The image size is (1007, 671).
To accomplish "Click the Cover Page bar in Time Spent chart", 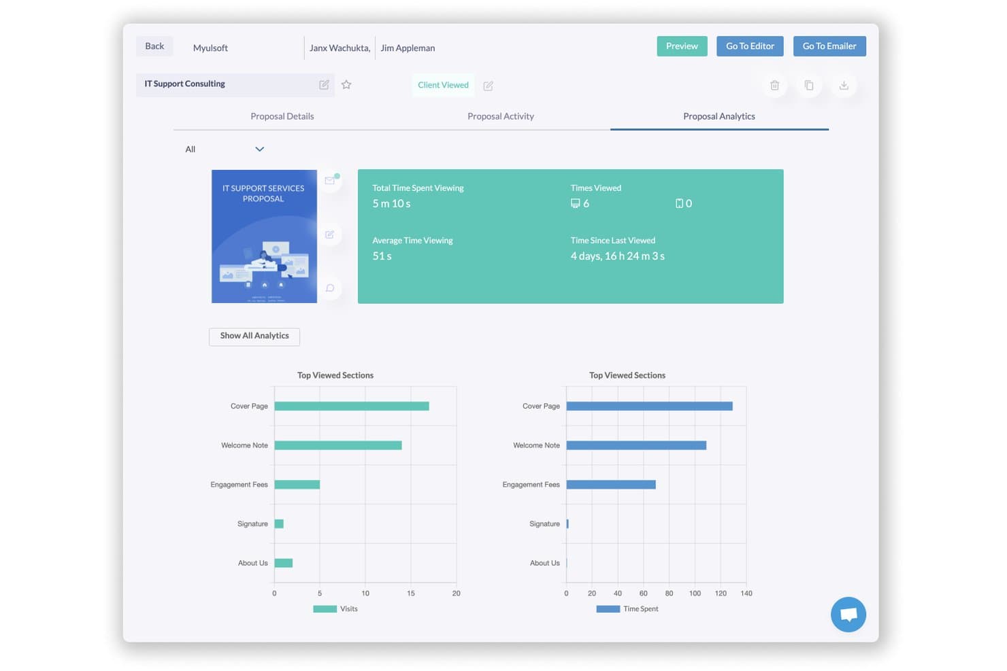I will pos(650,407).
